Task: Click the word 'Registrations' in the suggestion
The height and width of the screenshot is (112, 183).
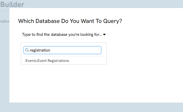Action: (x=58, y=60)
